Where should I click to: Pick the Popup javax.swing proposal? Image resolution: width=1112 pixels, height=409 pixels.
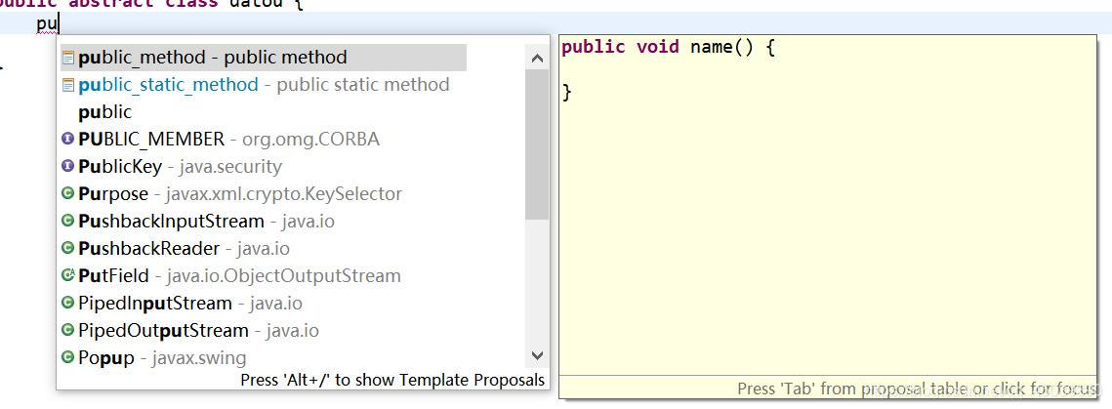click(x=263, y=358)
